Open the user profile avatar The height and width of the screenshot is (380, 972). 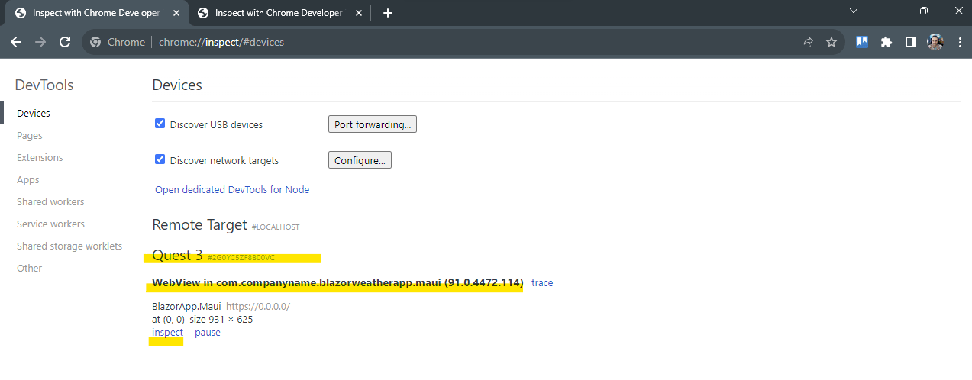click(935, 42)
